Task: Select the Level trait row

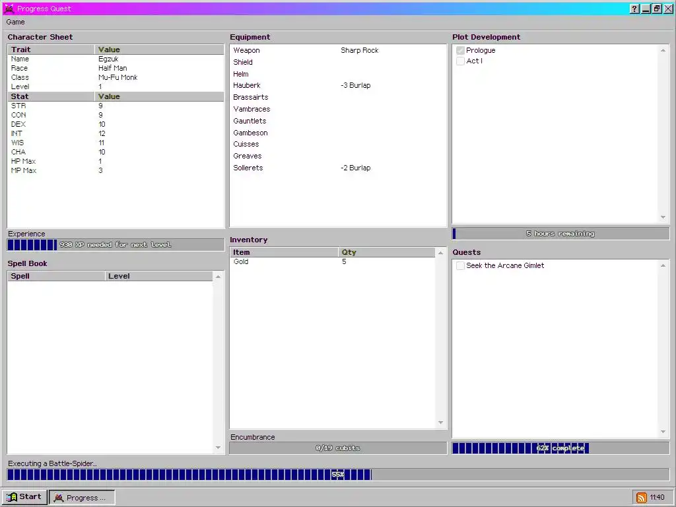Action: [116, 86]
